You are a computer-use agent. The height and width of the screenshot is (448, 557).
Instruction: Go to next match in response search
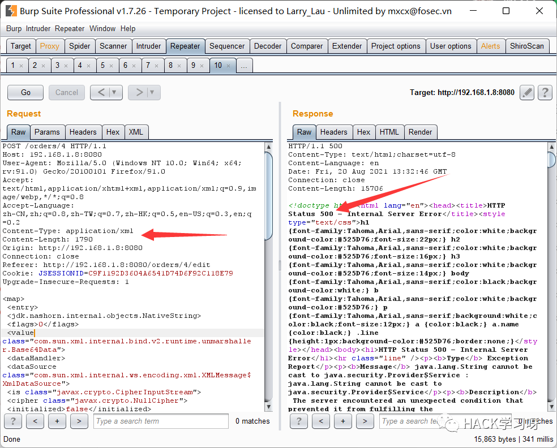point(365,421)
